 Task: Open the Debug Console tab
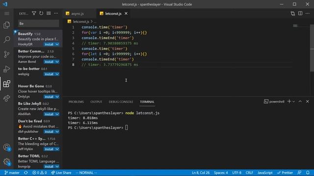tap(121, 102)
